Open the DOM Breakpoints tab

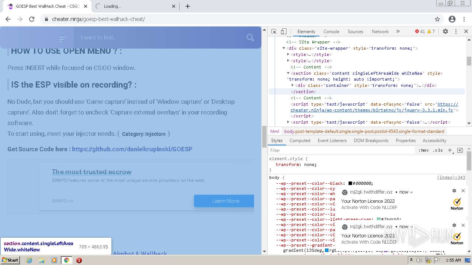[371, 141]
